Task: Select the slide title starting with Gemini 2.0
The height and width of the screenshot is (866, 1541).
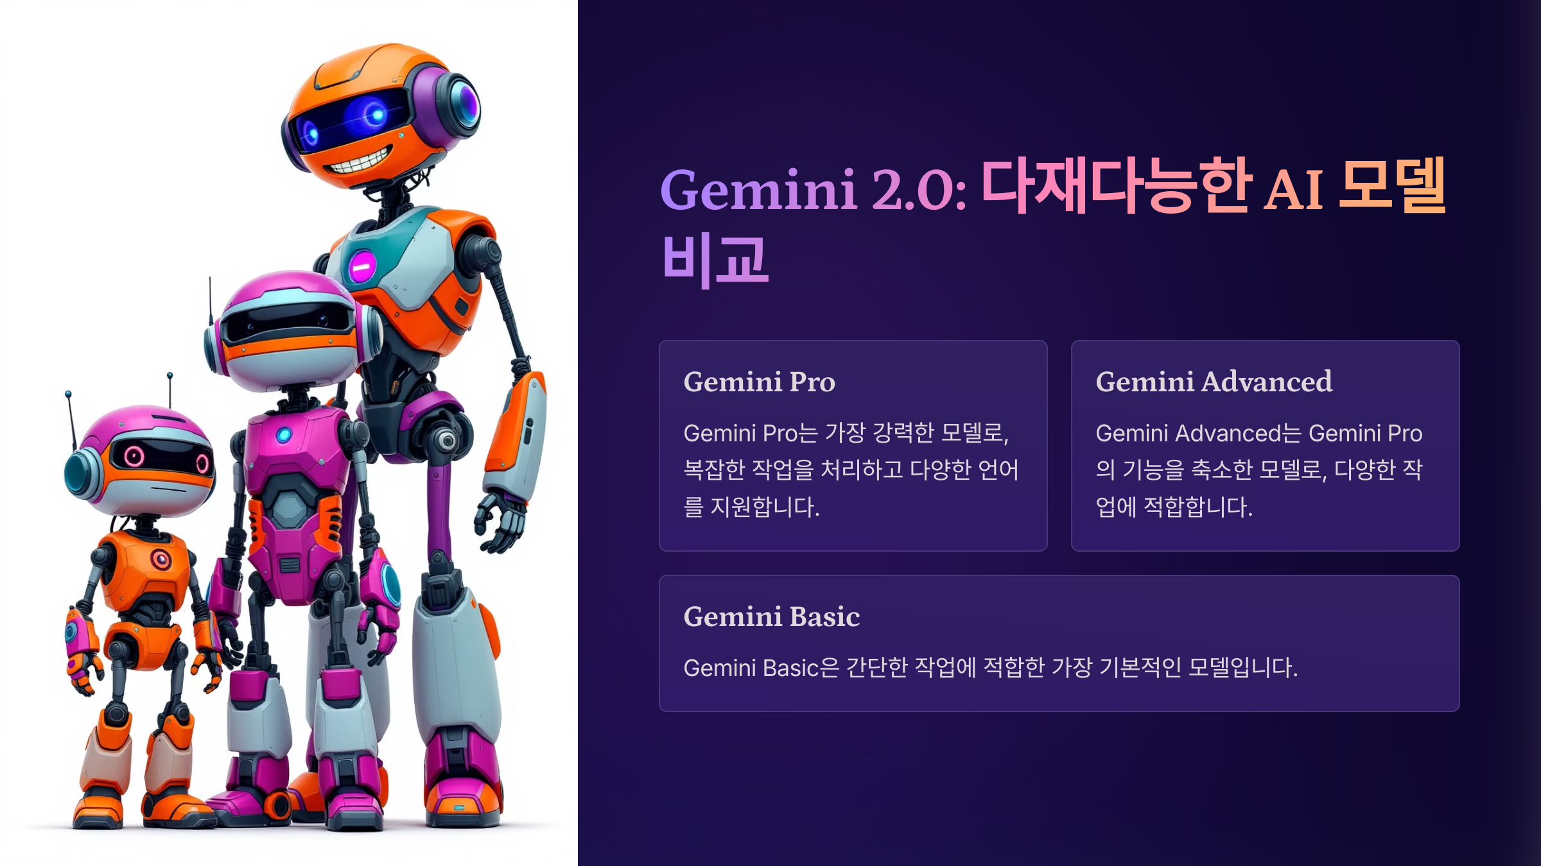Action: (x=1053, y=221)
